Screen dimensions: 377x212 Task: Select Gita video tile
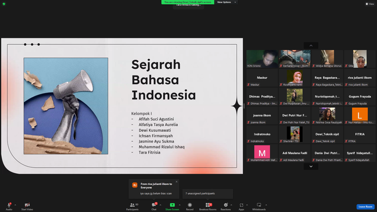360,59
